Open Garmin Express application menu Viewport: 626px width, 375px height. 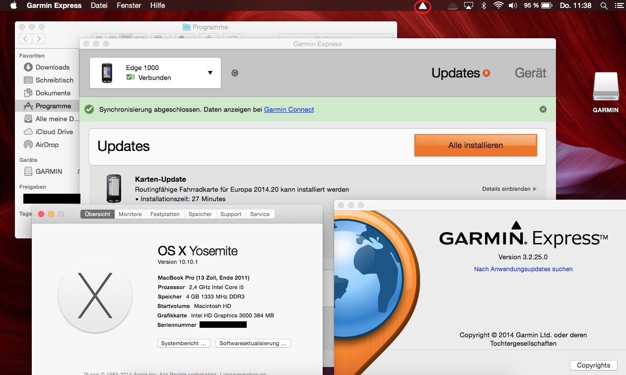54,5
